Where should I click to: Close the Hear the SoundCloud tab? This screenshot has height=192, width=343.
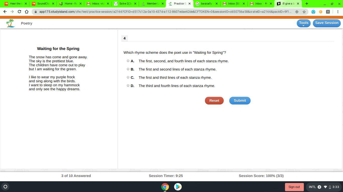click(x=26, y=3)
